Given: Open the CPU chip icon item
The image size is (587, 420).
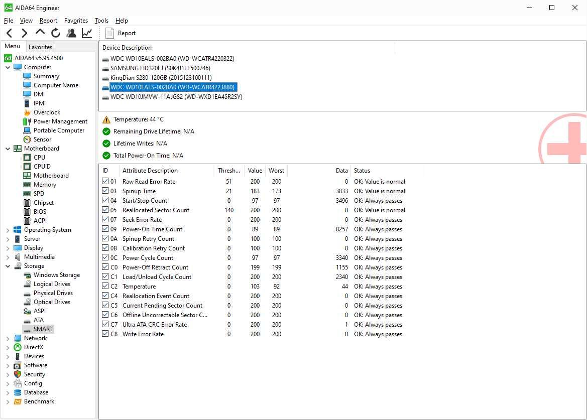Looking at the screenshot, I should coord(27,158).
